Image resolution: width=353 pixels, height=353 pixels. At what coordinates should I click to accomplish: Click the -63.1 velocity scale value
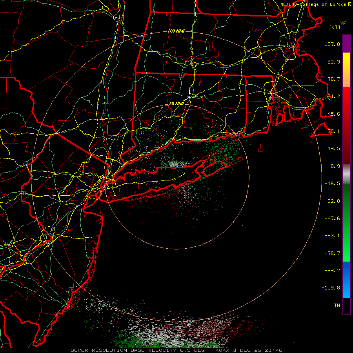[332, 236]
